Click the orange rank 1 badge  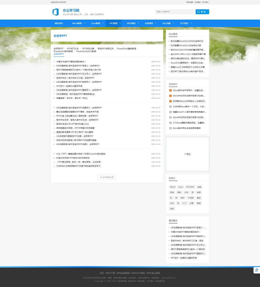(x=170, y=90)
